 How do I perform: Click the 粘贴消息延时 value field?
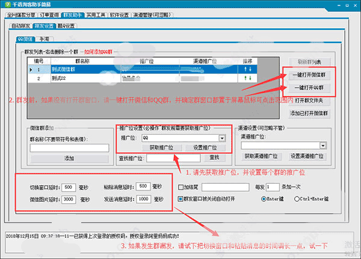click(x=143, y=186)
